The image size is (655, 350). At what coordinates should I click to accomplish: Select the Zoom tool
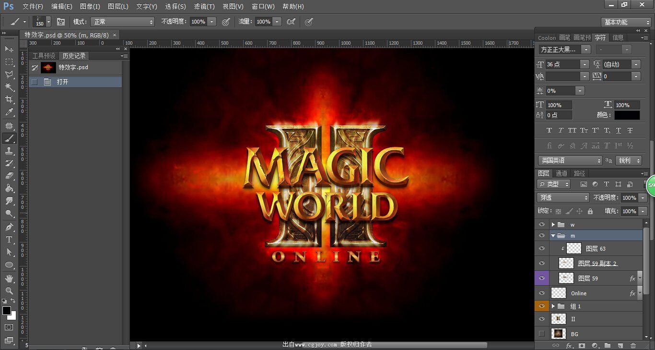point(9,290)
